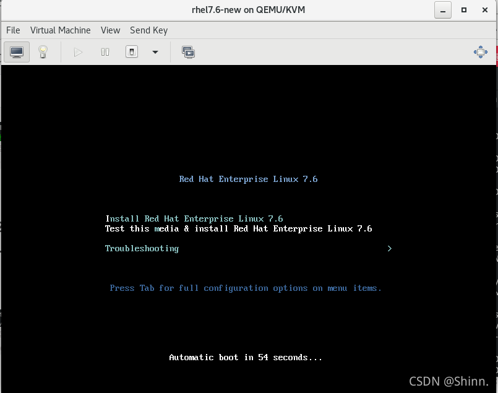498x393 pixels.
Task: Power on the virtual machine play button
Action: pyautogui.click(x=78, y=52)
